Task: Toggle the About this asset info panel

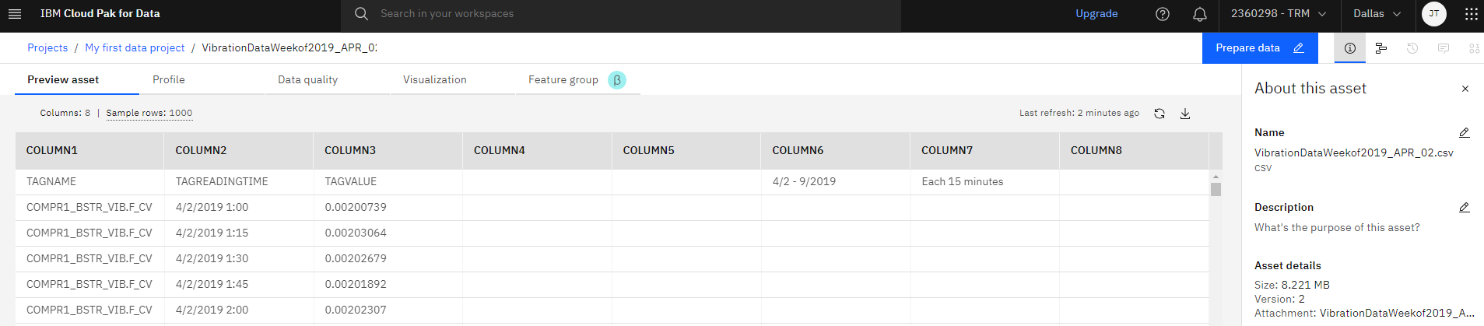Action: pyautogui.click(x=1350, y=48)
